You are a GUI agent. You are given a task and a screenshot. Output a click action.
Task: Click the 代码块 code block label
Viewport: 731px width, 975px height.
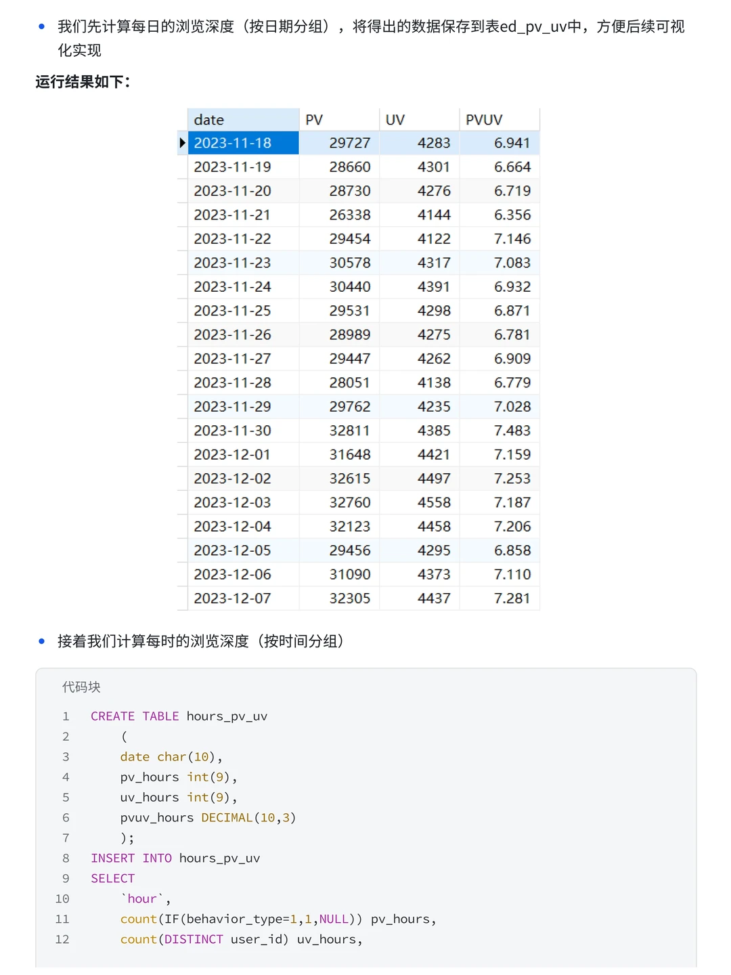point(81,687)
